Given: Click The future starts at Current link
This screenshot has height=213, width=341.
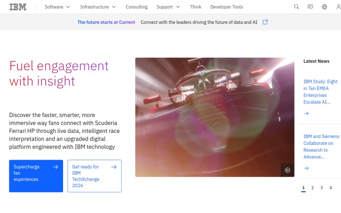Looking at the screenshot, I should (106, 22).
